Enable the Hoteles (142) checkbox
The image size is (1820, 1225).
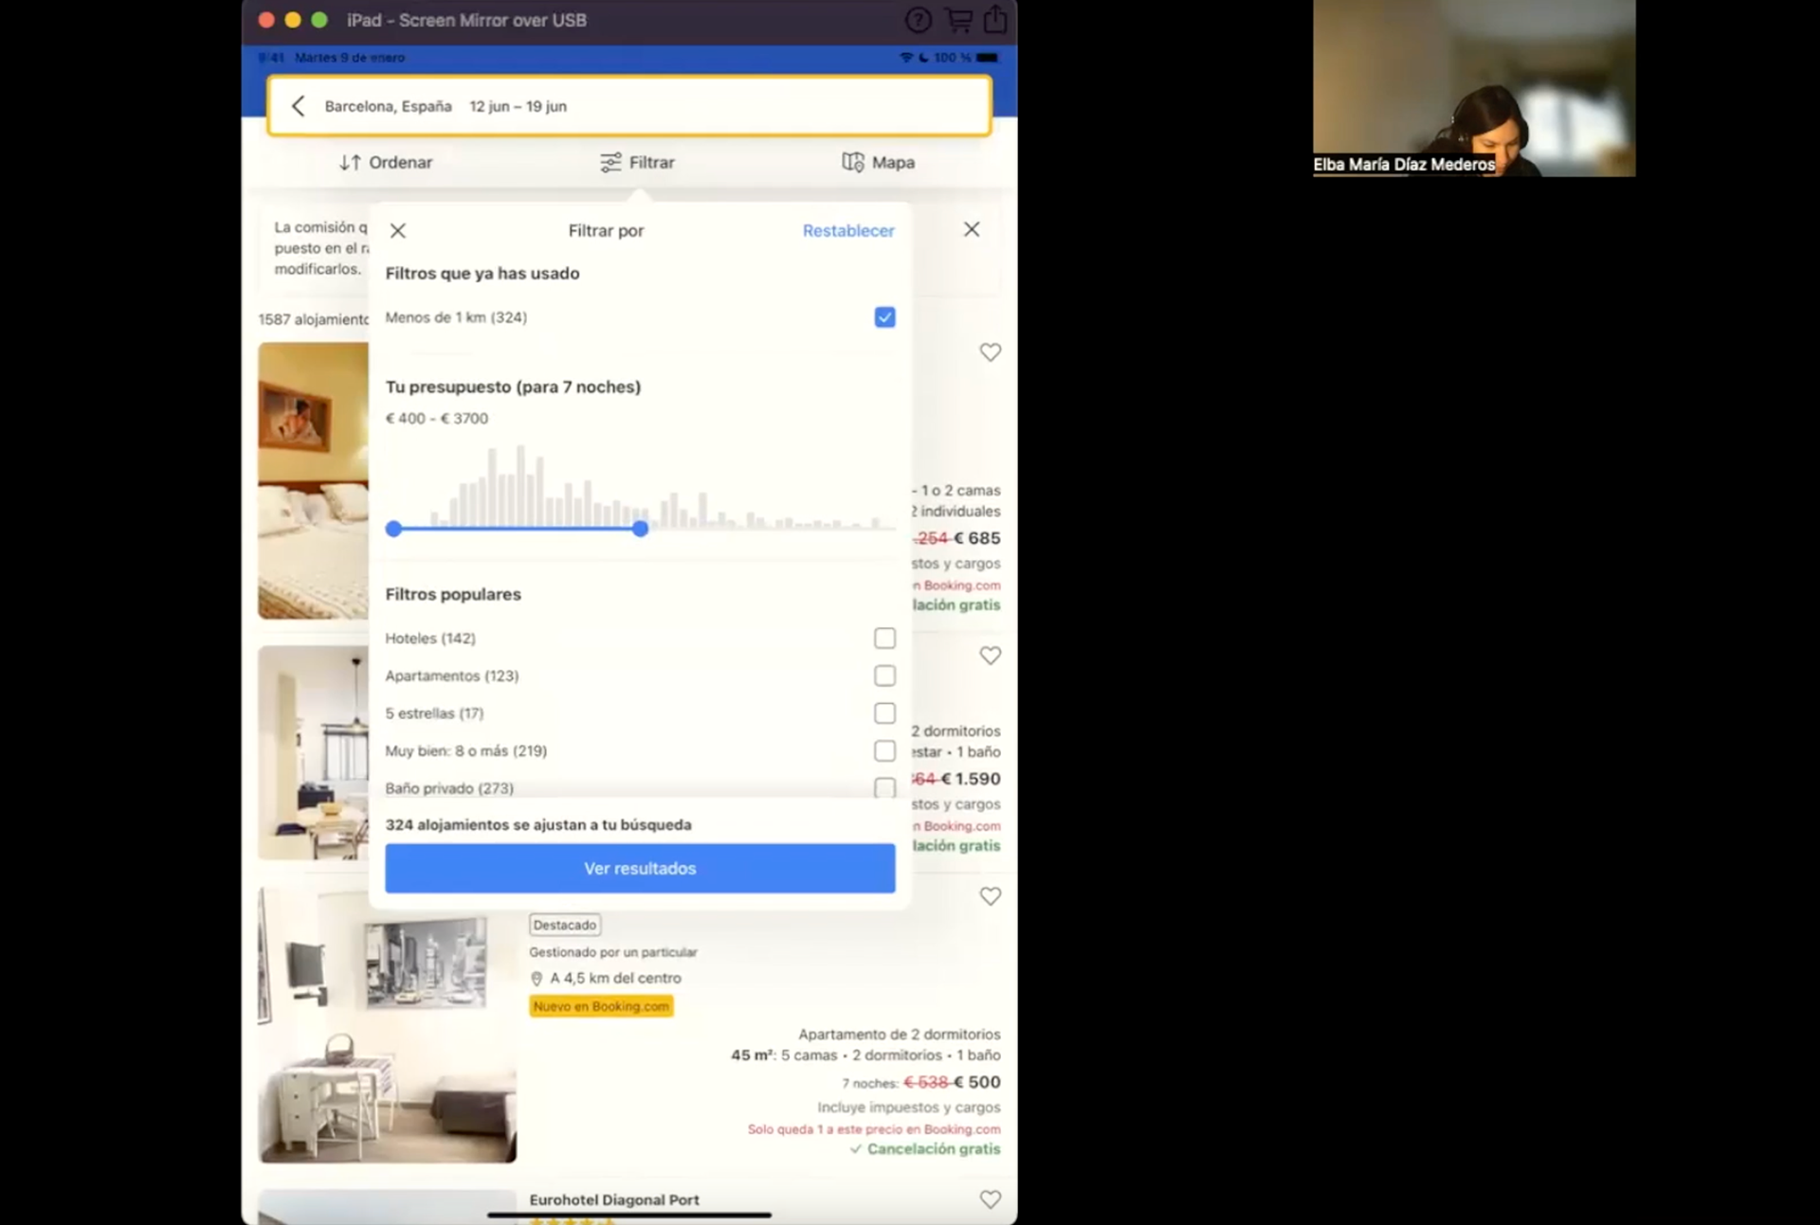tap(884, 639)
